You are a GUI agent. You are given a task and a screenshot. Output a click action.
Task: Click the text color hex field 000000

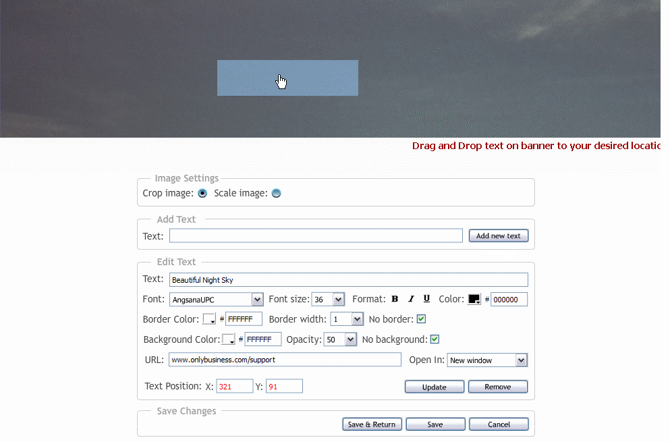click(x=509, y=300)
